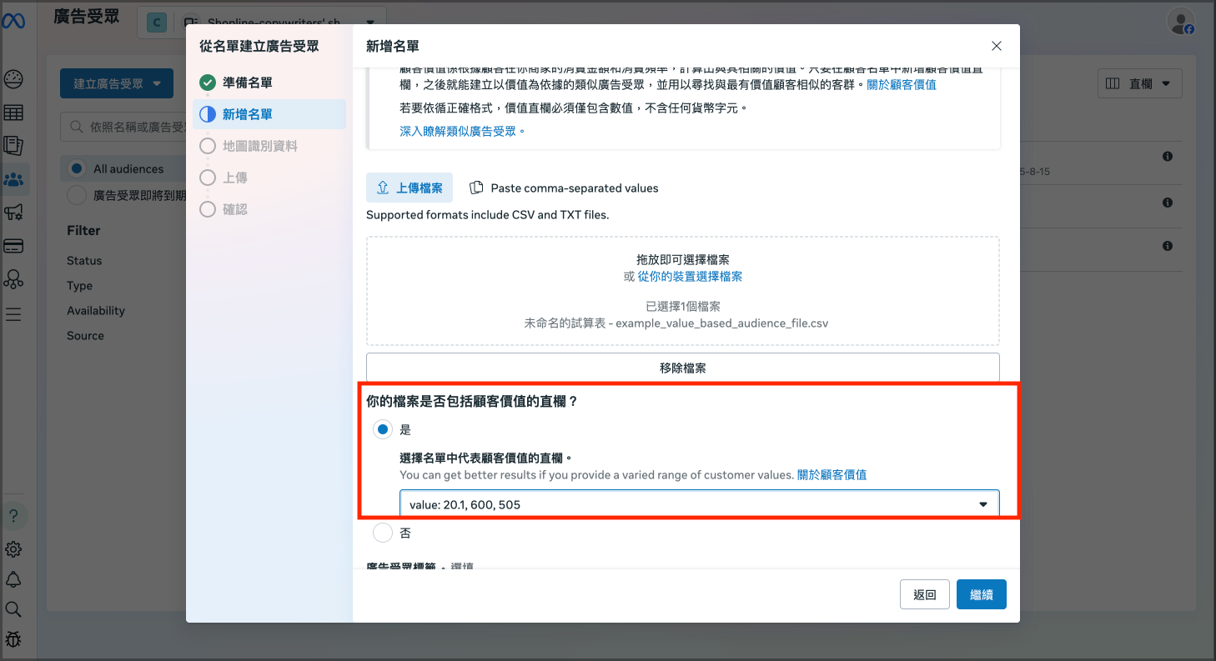Click the 繼續 button
The height and width of the screenshot is (661, 1216).
coord(982,594)
